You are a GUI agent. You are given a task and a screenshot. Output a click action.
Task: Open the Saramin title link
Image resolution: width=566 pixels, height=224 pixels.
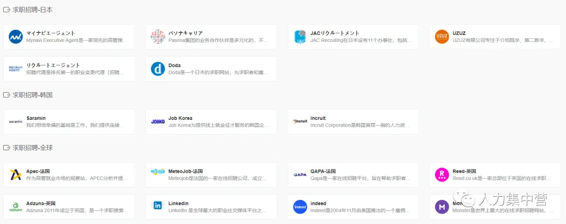tap(36, 118)
